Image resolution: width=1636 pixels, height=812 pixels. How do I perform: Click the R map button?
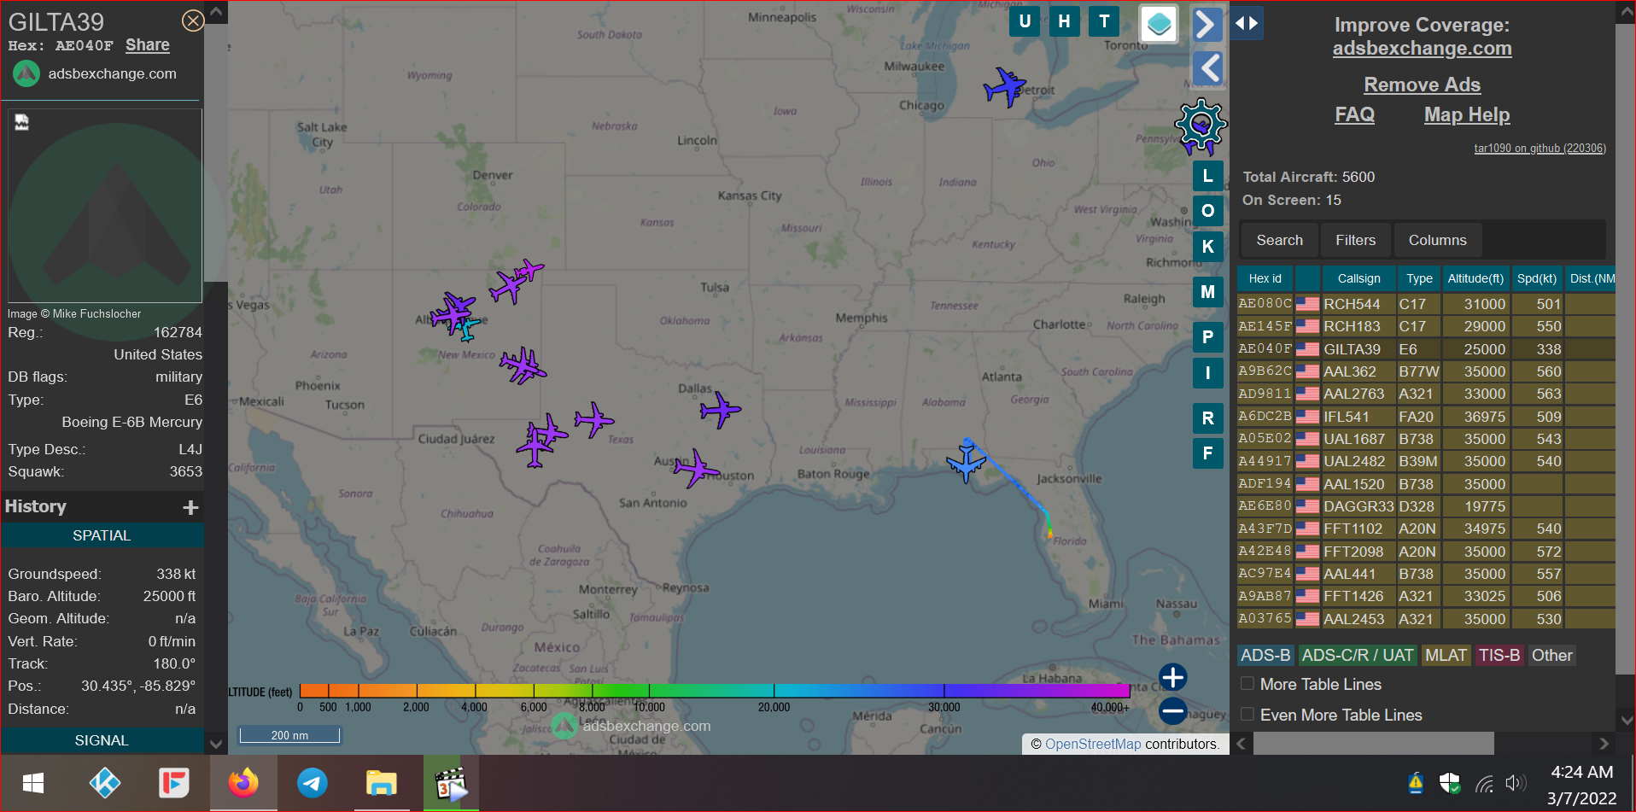coord(1207,418)
